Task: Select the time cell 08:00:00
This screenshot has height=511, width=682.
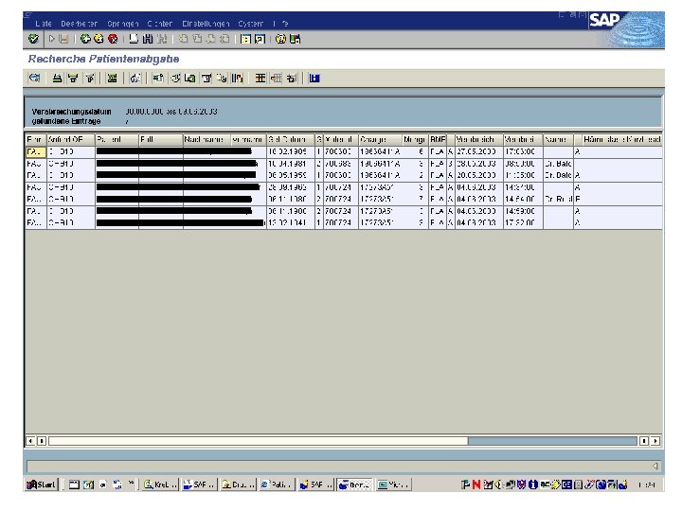Action: point(523,164)
